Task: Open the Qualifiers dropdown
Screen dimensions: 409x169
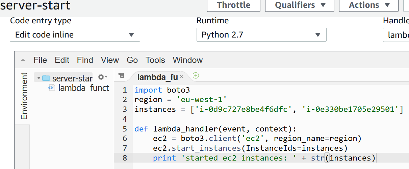Action: [x=300, y=5]
